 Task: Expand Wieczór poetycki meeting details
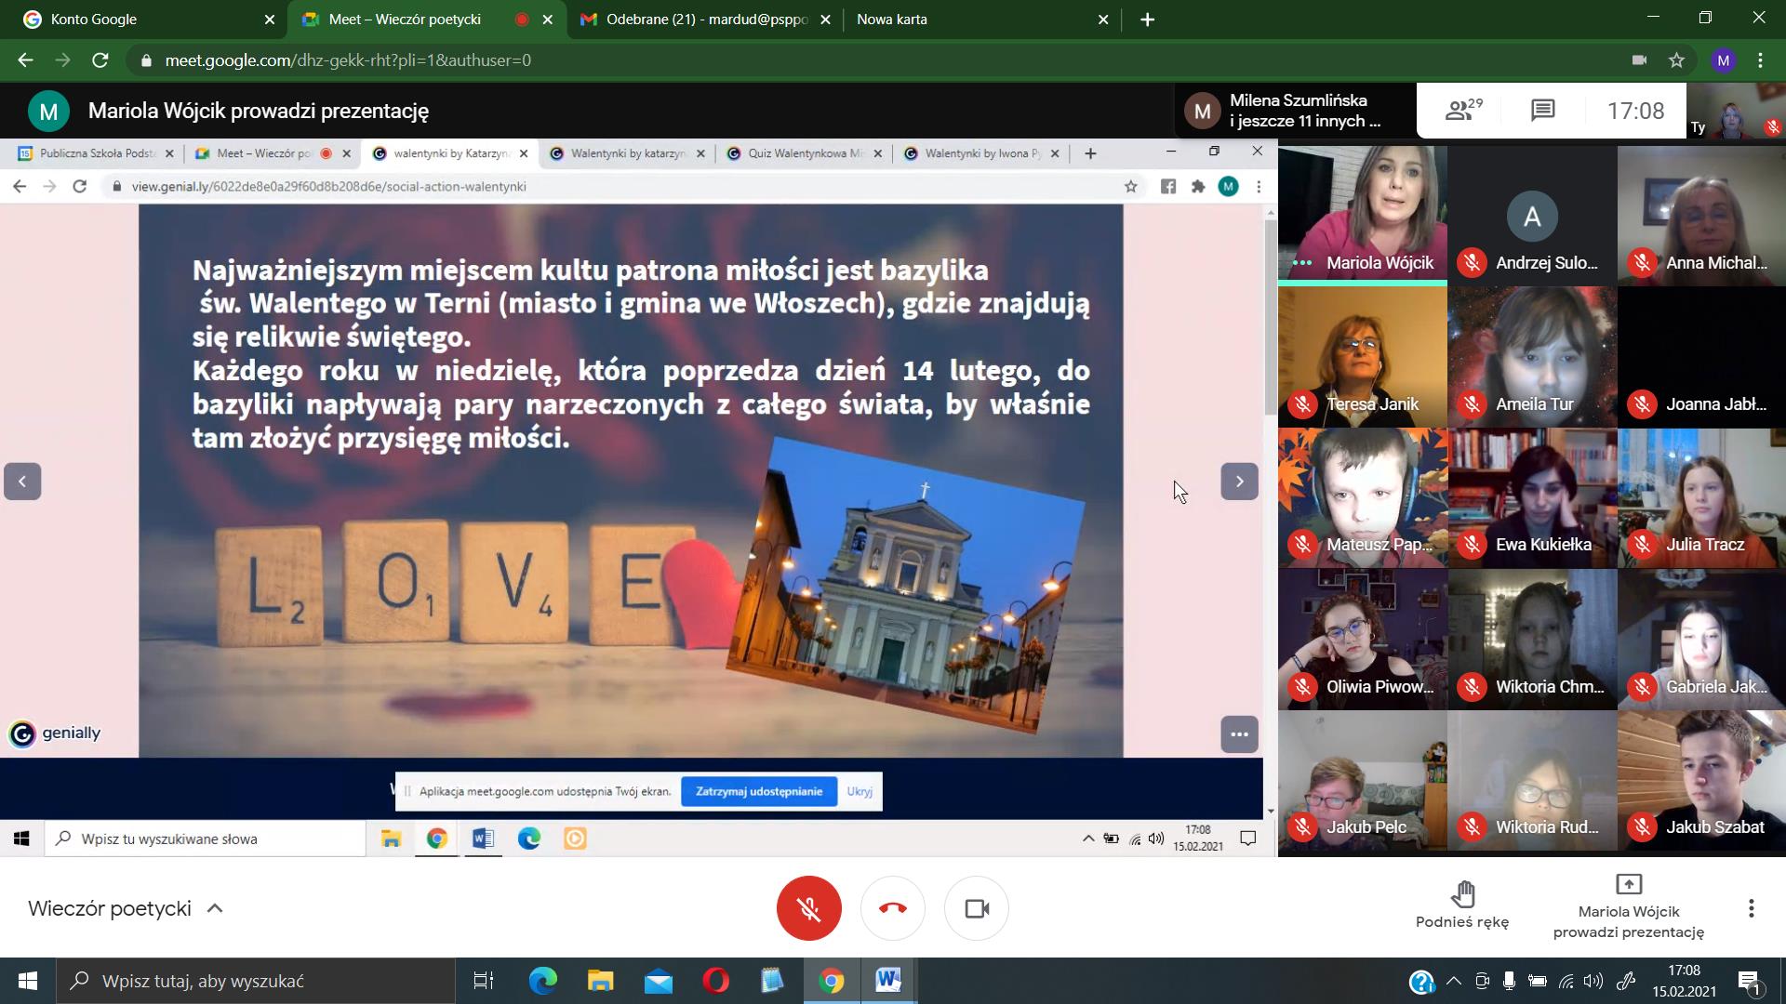215,908
